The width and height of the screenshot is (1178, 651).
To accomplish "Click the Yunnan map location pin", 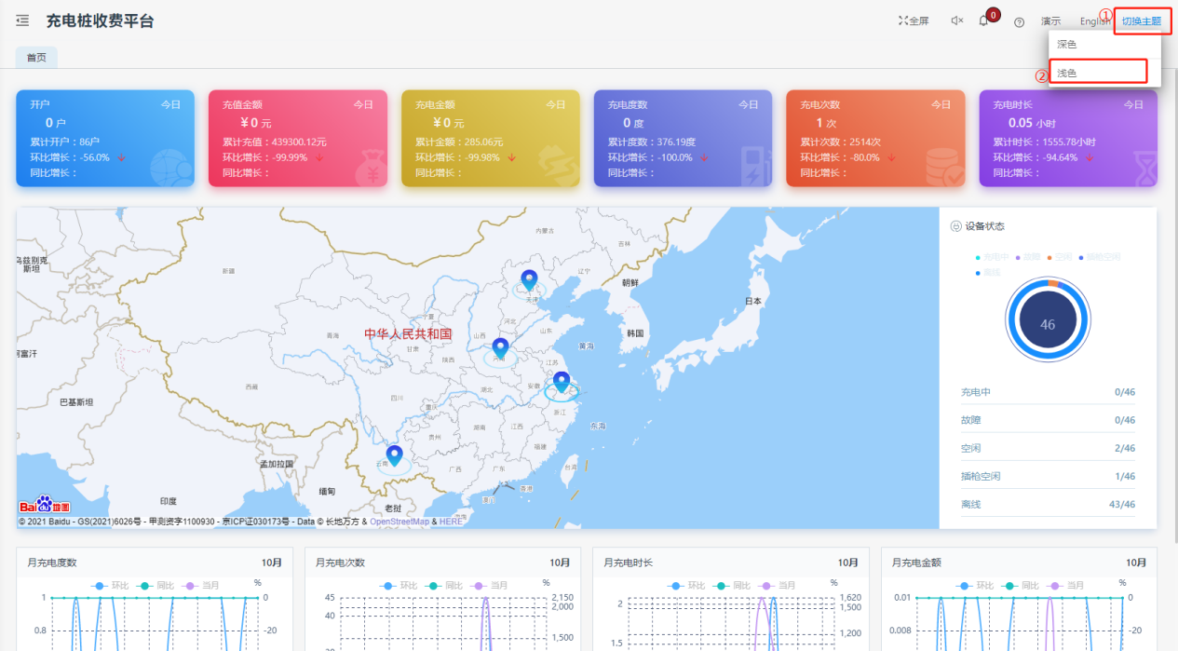I will coord(394,455).
